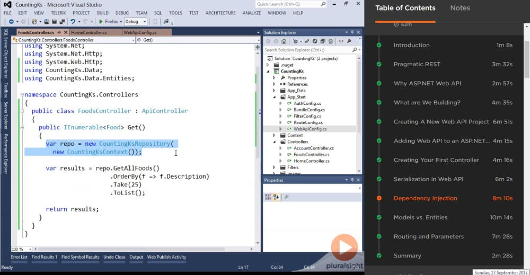Click Sync with Active Document icon
530x275 pixels.
pyautogui.click(x=307, y=41)
